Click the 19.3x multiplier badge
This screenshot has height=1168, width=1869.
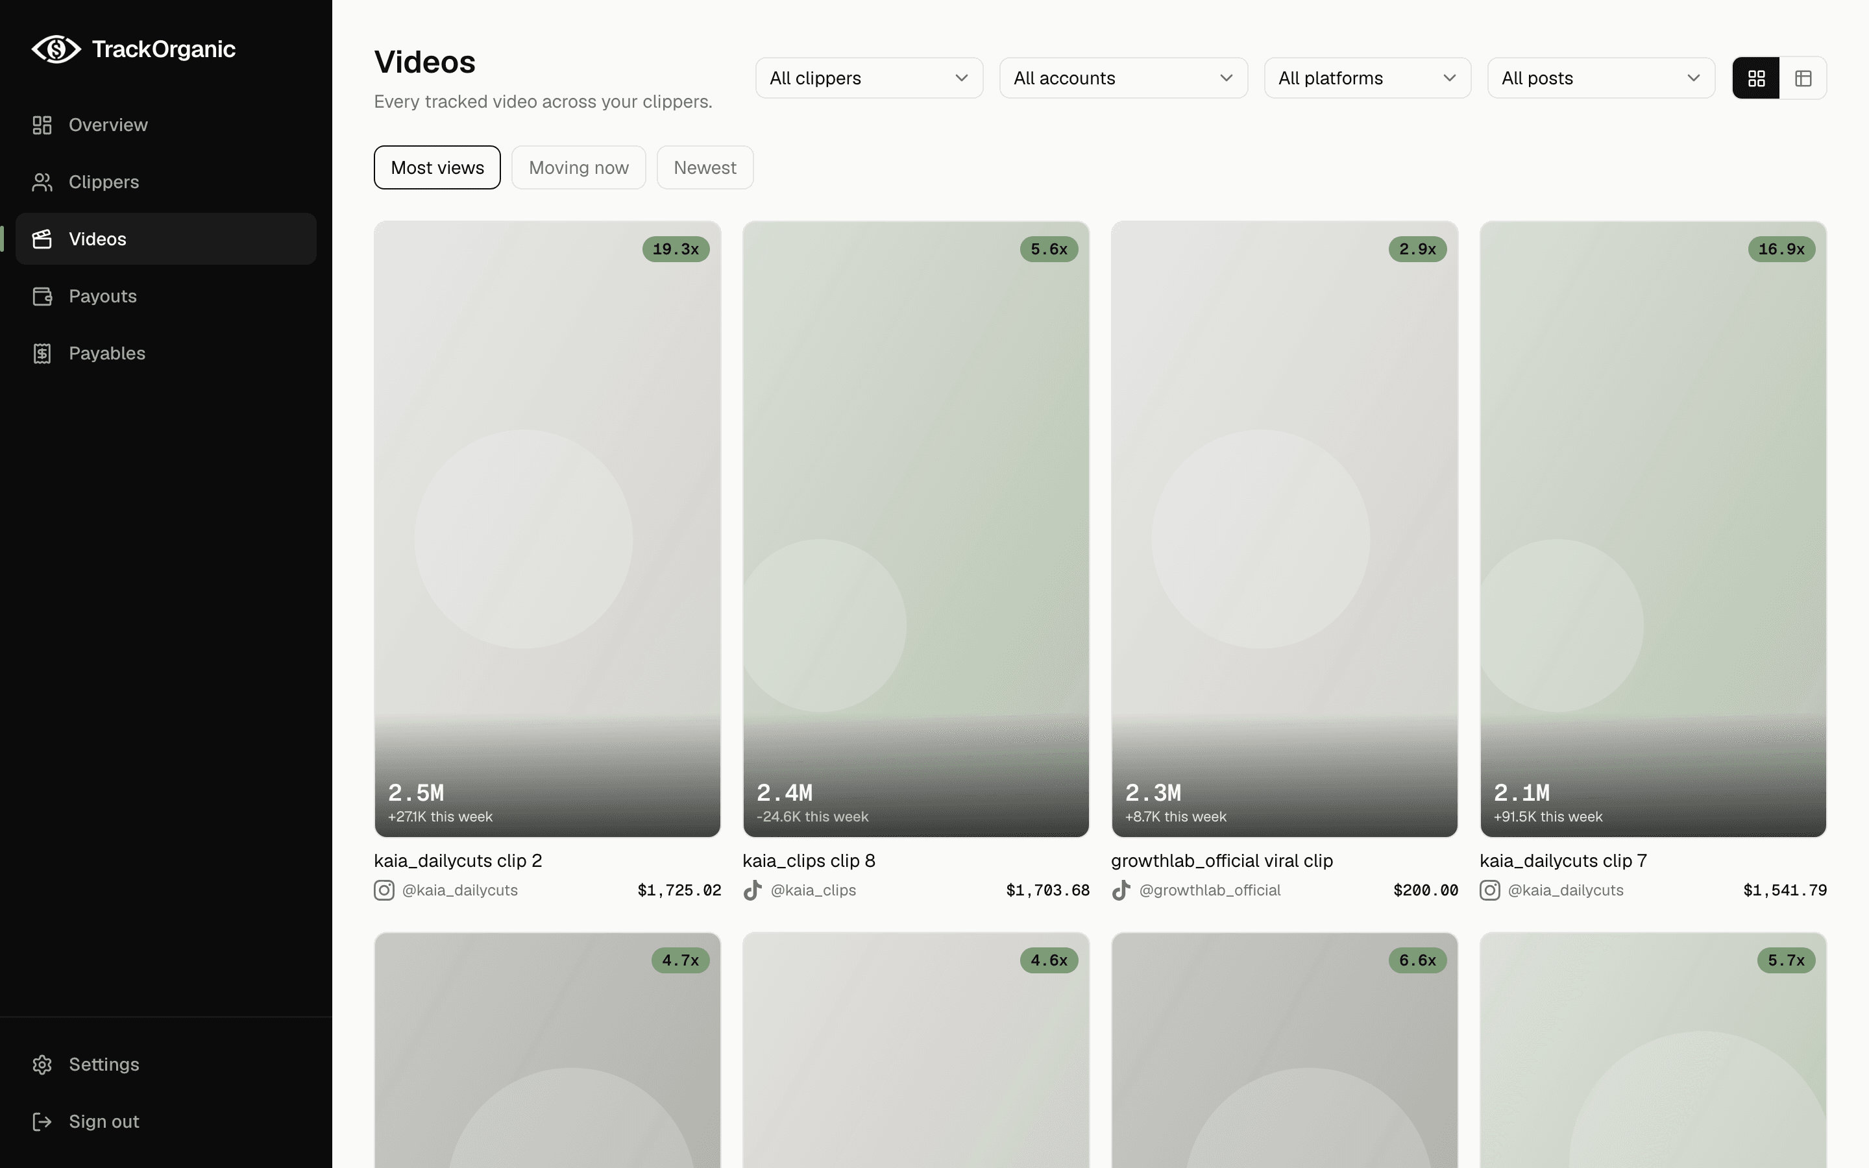(x=676, y=250)
